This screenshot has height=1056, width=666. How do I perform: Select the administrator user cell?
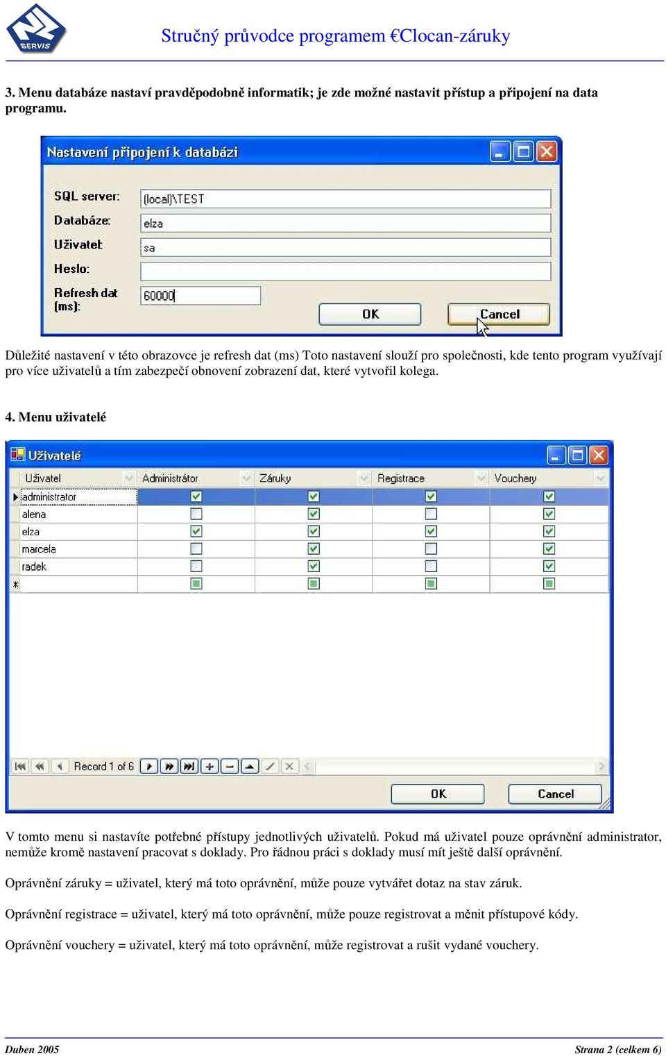coord(79,497)
